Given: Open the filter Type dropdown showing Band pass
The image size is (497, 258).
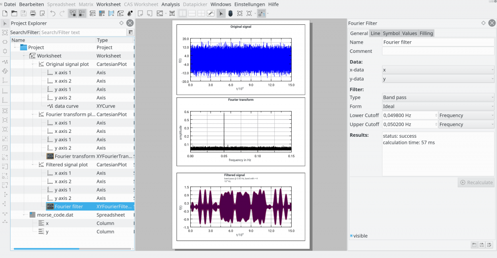Looking at the screenshot, I should 438,97.
